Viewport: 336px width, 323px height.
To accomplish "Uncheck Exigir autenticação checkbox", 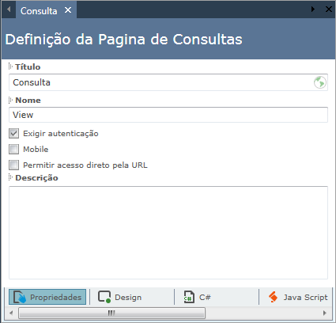I will coord(13,134).
